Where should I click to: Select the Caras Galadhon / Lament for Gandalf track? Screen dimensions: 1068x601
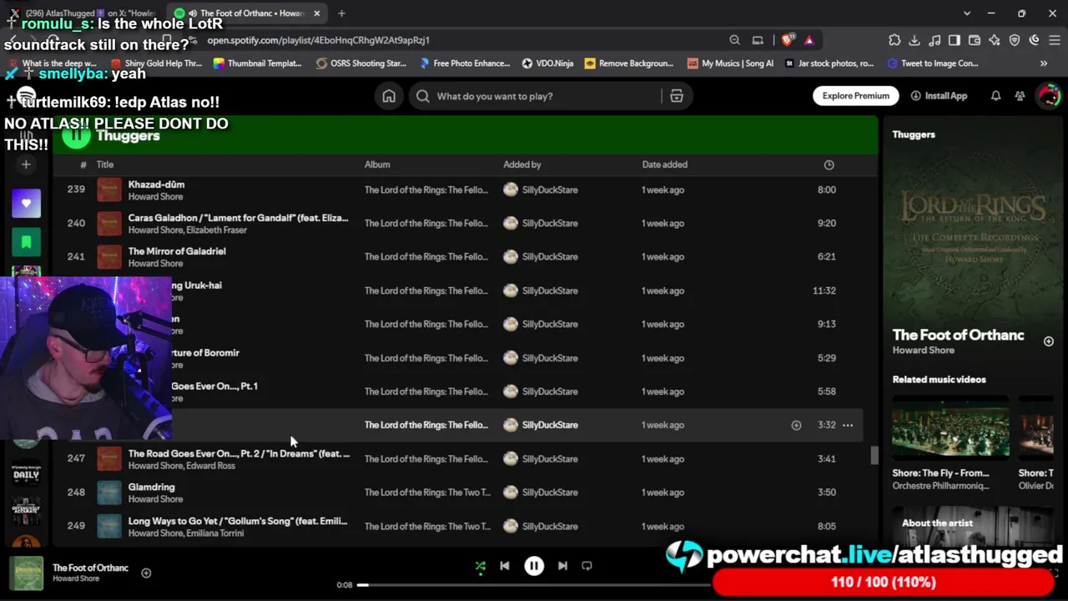coord(238,218)
